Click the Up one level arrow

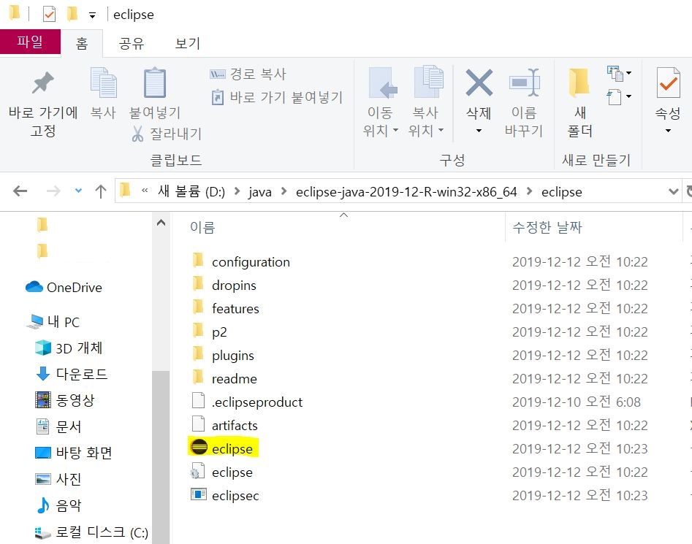pos(101,191)
